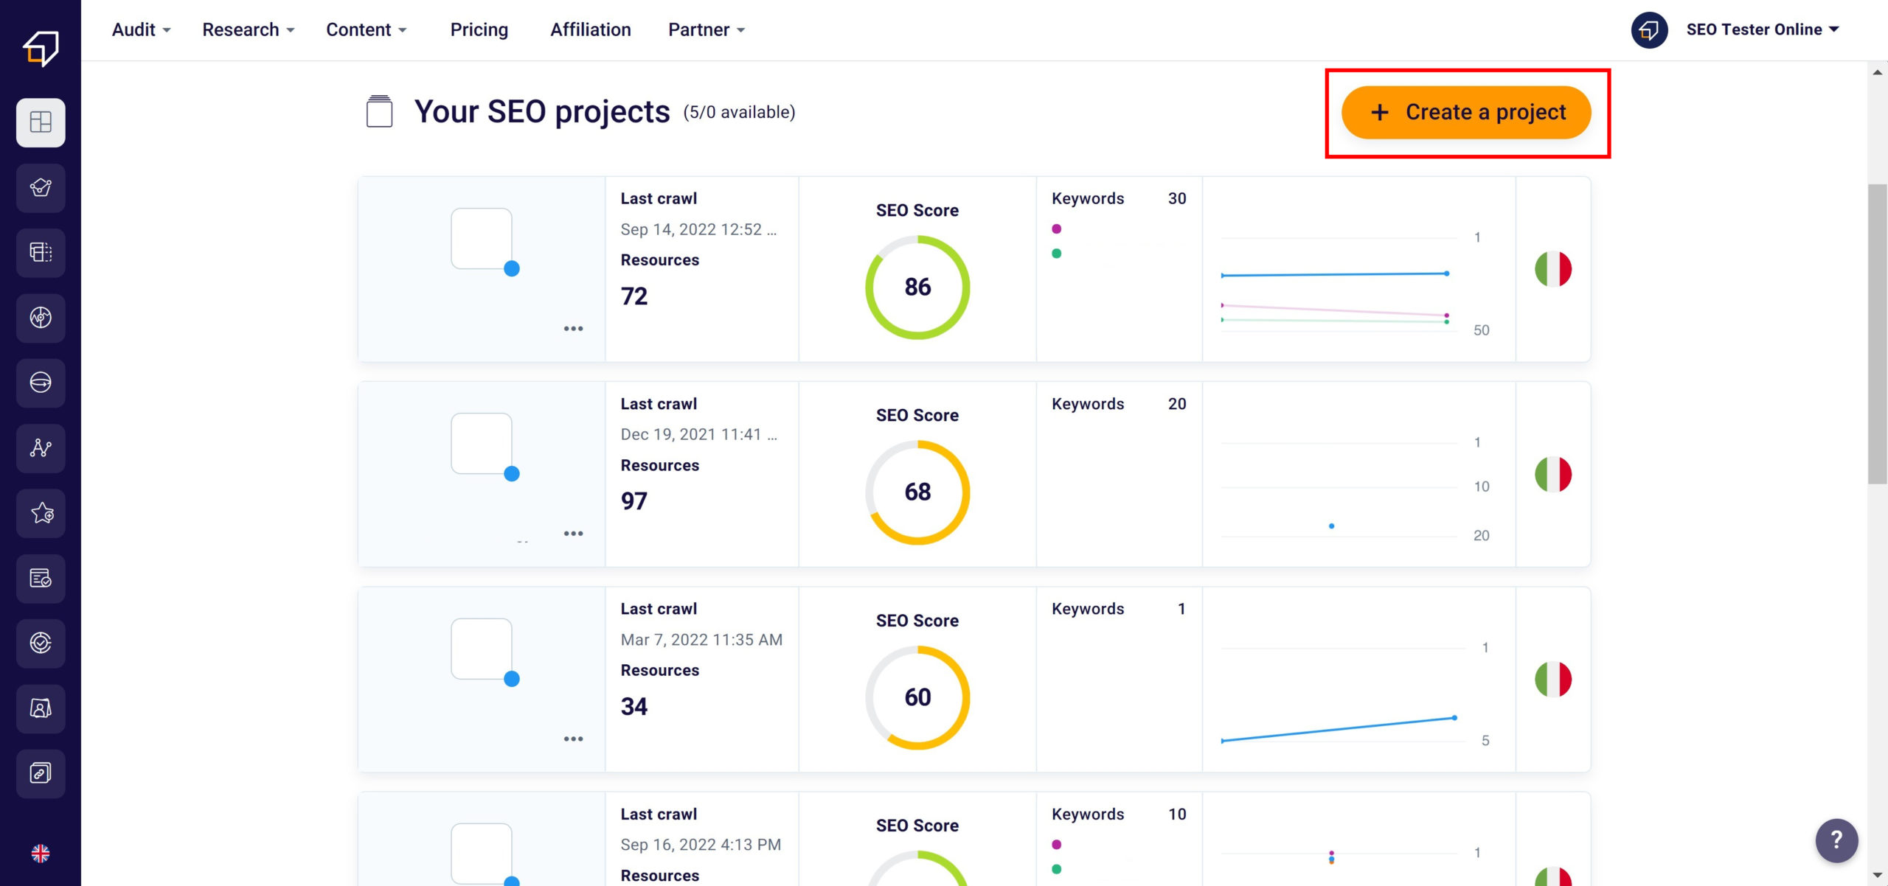
Task: Expand the Audit dropdown menu
Action: [x=141, y=30]
